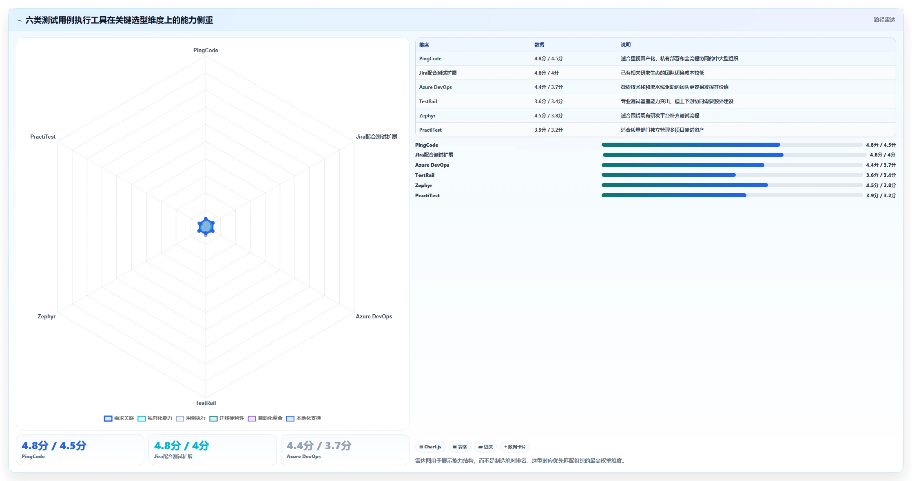This screenshot has width=912, height=481.
Task: Click the TestRail progress bar
Action: click(732, 175)
